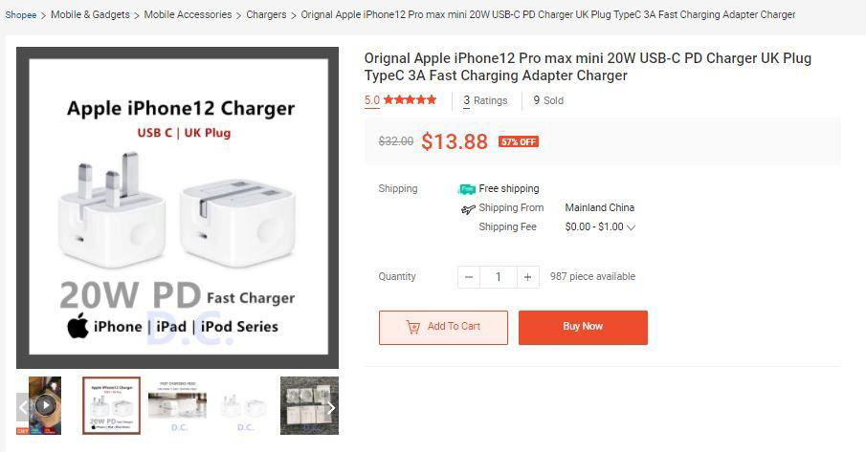Increase quantity with plus button
This screenshot has width=866, height=452.
coord(527,277)
